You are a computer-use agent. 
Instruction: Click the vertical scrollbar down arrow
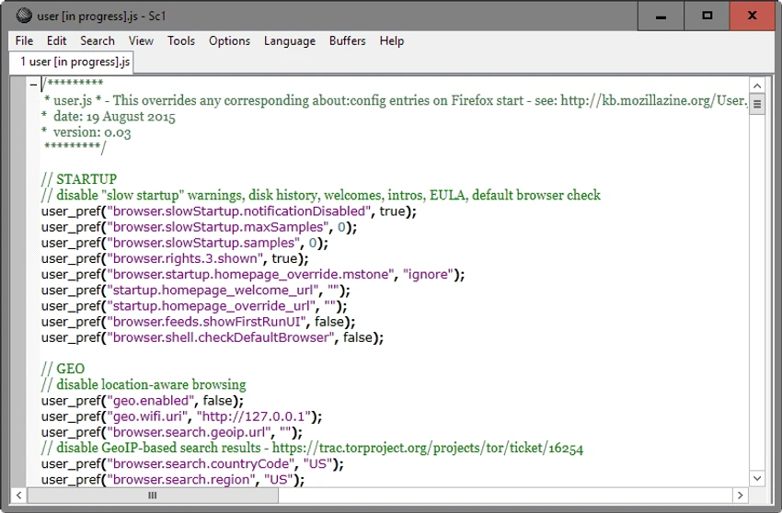pos(757,479)
